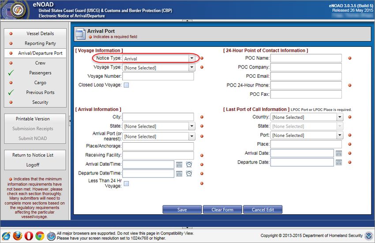This screenshot has height=243, width=375.
Task: Click the POC Company input field
Action: [306, 67]
